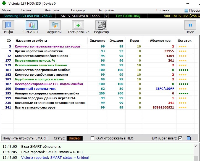This screenshot has width=200, height=161.
Task: Untick the IBM super smart checkbox
Action: coord(180,138)
